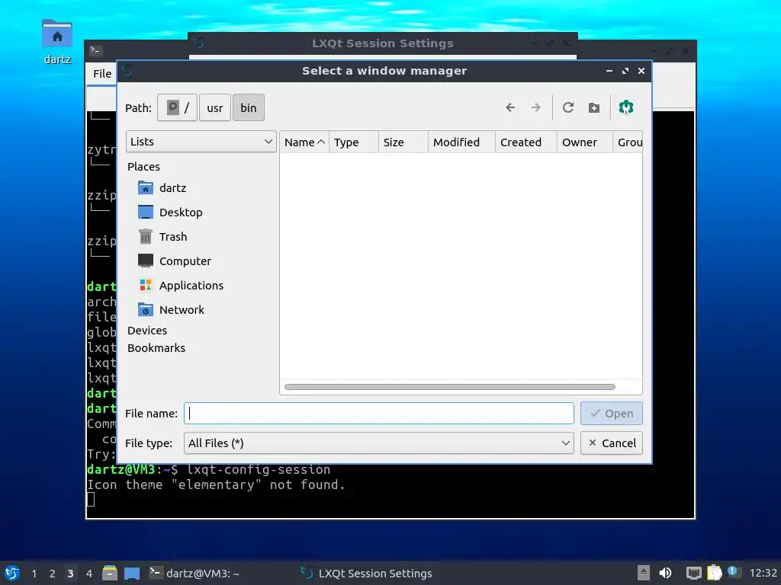Open the File menu in the terminal window
Viewport: 781px width, 585px height.
pyautogui.click(x=102, y=74)
